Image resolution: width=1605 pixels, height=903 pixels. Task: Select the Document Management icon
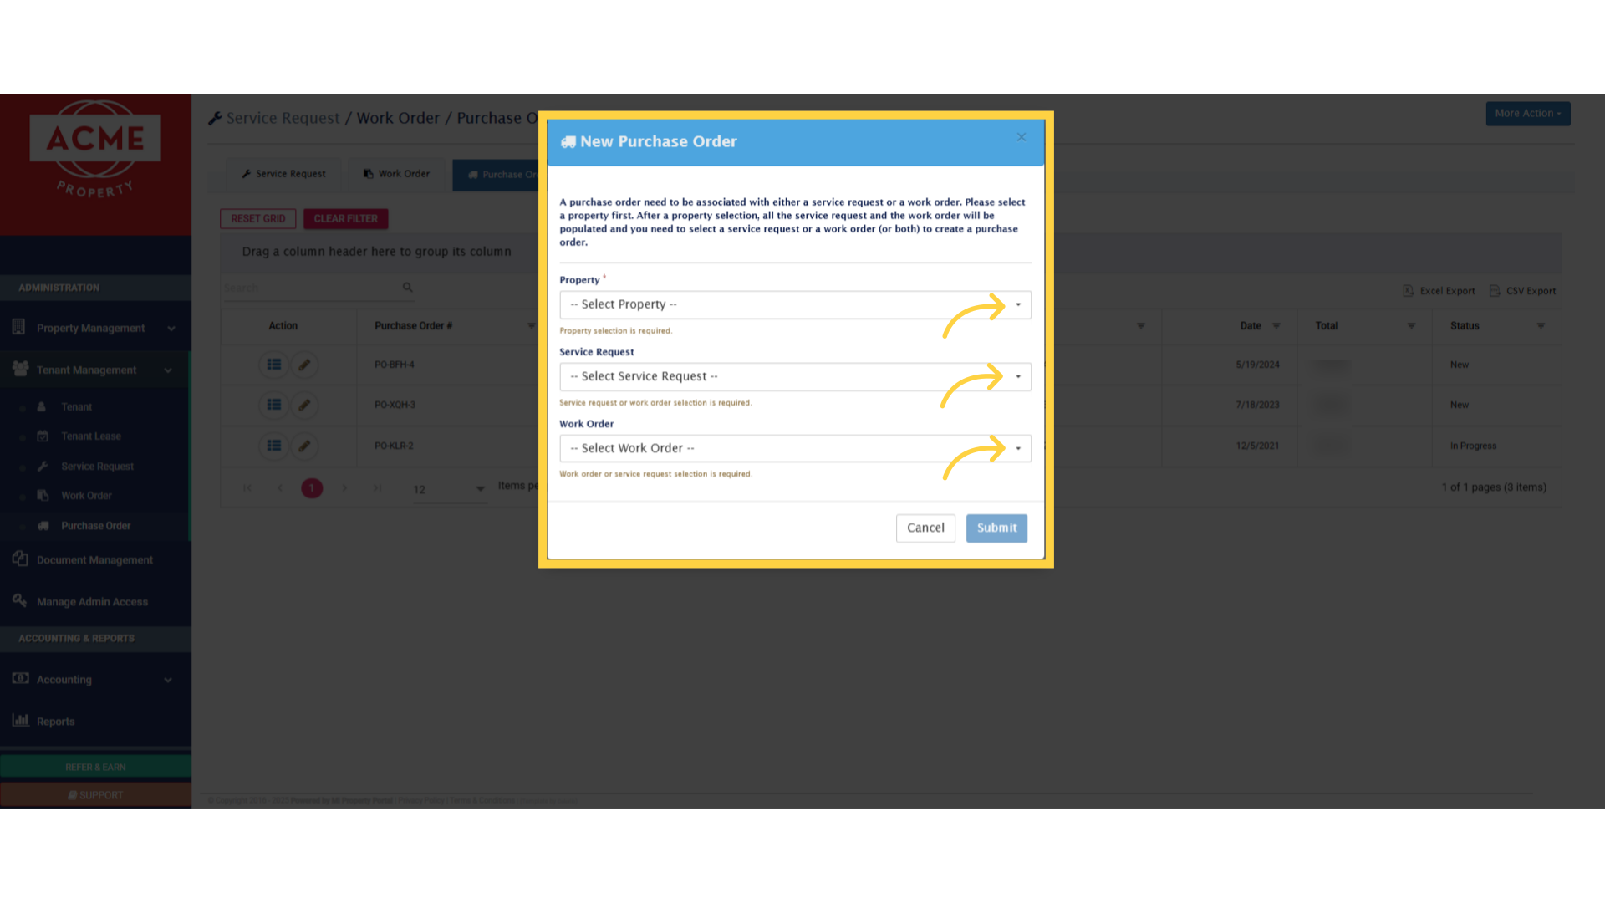point(18,559)
